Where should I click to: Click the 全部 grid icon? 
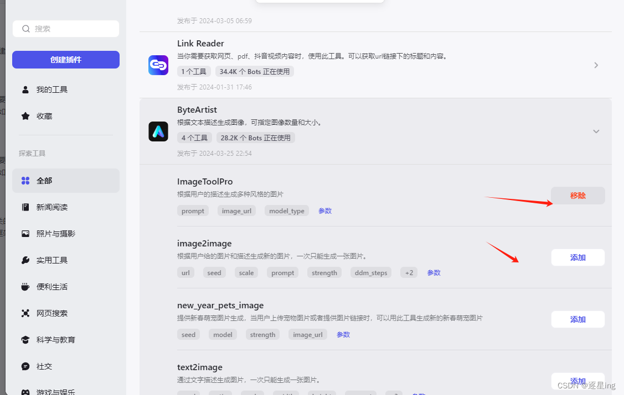pos(25,181)
